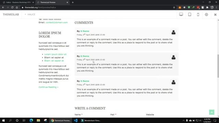
Task: Go to browser home page
Action: (17, 8)
